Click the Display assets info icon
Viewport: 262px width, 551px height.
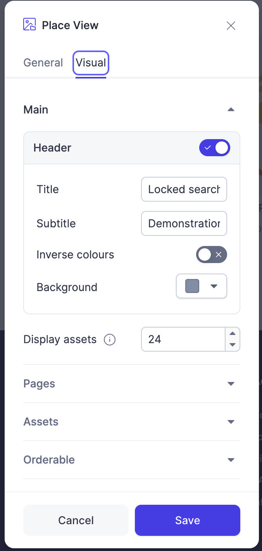pyautogui.click(x=110, y=340)
